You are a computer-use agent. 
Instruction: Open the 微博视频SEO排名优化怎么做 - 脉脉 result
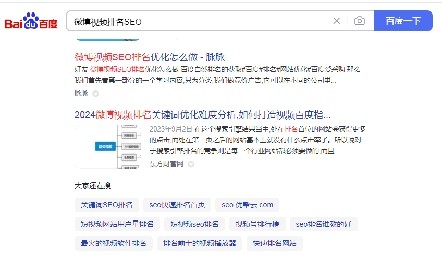(150, 57)
